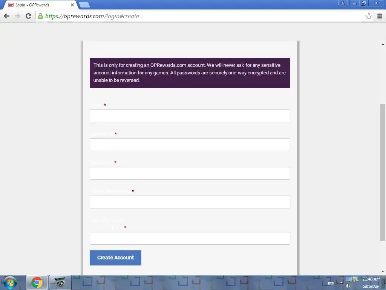Open a new tab with the new-tab button
This screenshot has height=290, width=386.
click(x=84, y=5)
